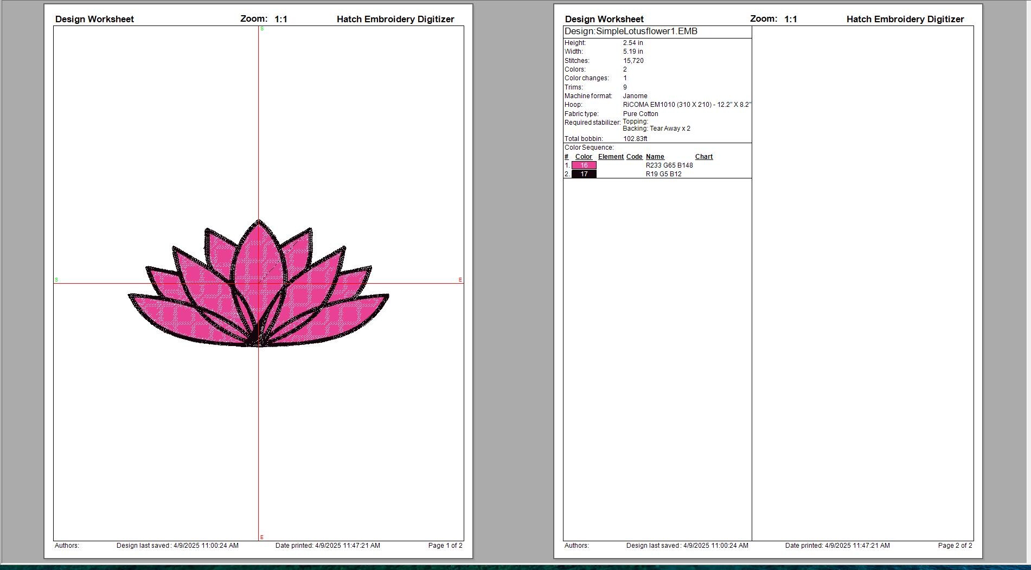Click the Design last saved text on page 2
Image resolution: width=1031 pixels, height=570 pixels.
pos(687,546)
